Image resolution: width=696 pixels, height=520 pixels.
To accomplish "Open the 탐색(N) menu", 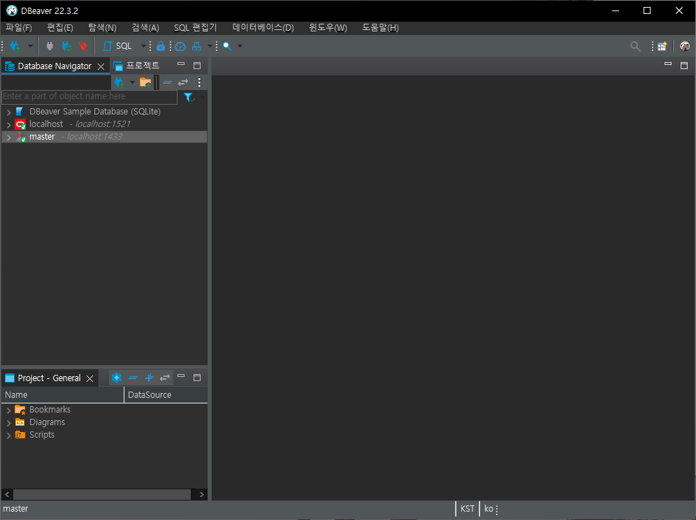I will pos(102,27).
